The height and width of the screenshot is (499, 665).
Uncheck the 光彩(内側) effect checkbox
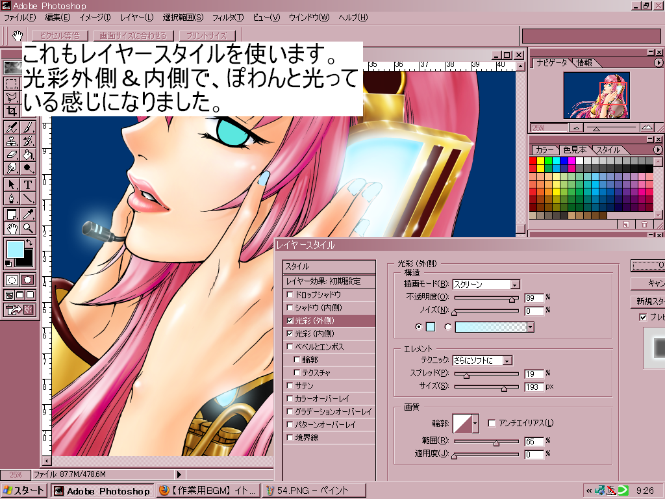290,333
